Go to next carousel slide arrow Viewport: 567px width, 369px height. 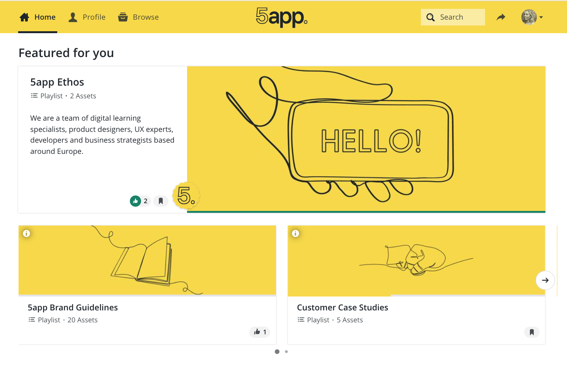[x=545, y=280]
